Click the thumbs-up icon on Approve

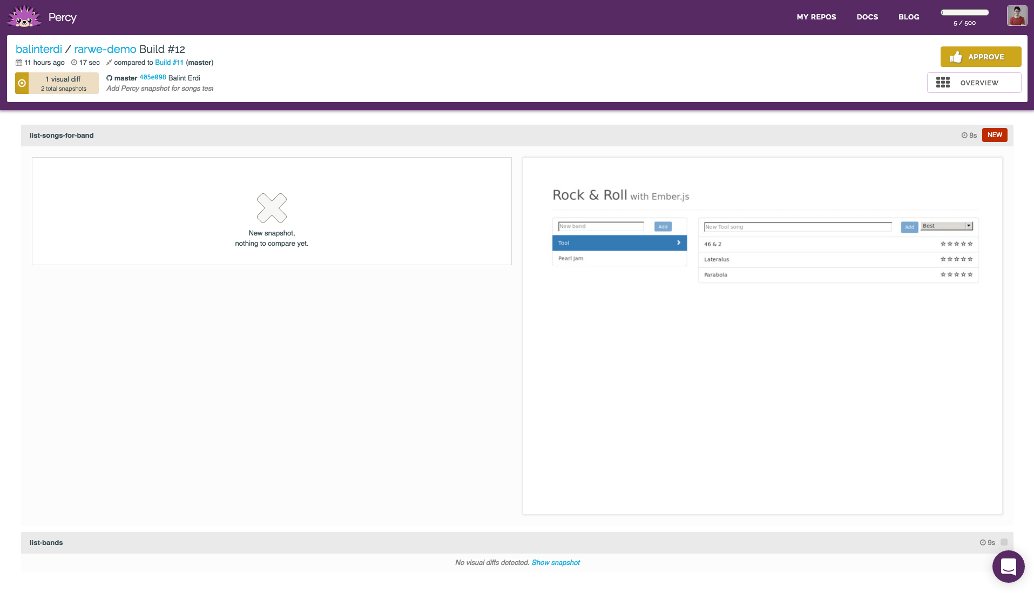956,57
